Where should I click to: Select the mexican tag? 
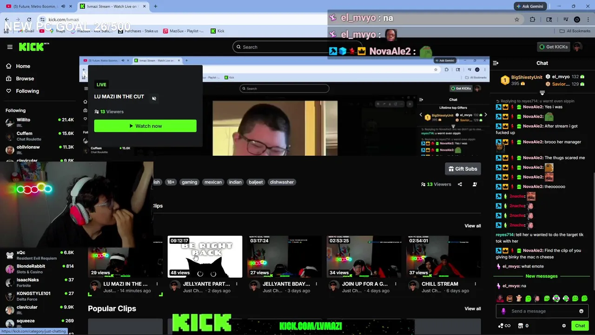[x=213, y=182]
